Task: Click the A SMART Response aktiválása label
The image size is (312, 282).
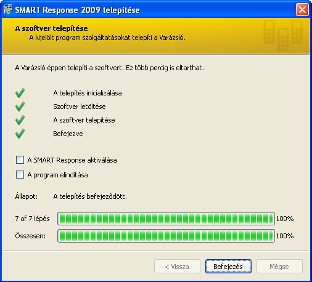Action: pyautogui.click(x=72, y=160)
